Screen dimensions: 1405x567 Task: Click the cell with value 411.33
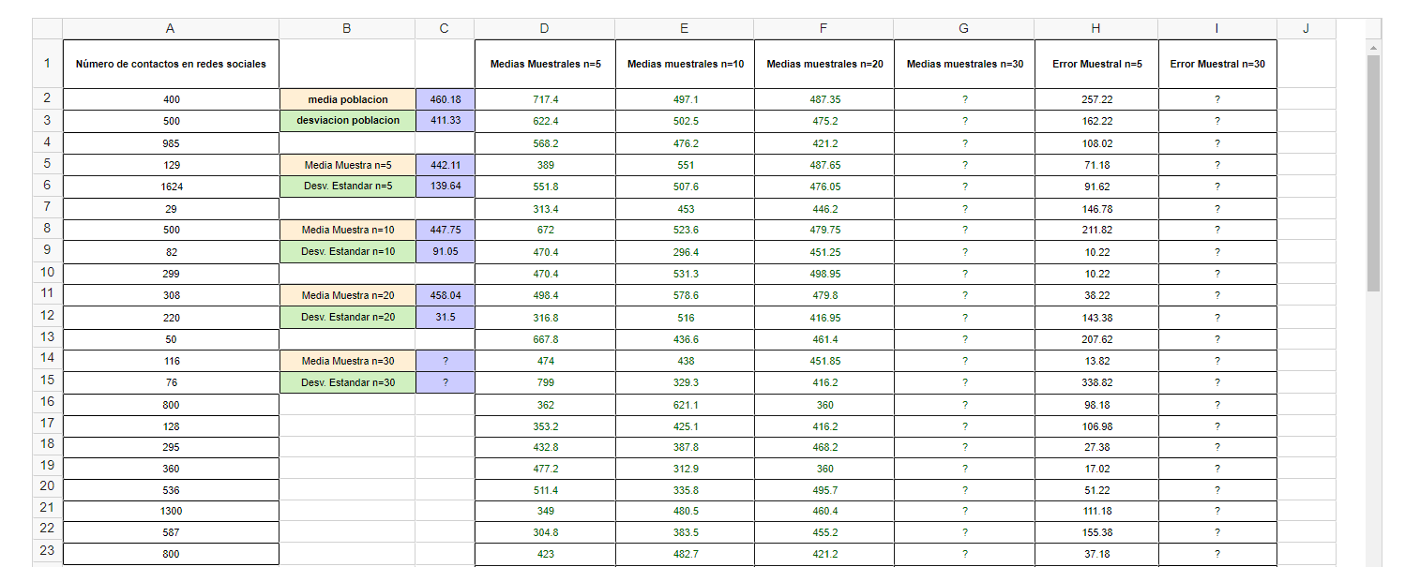tap(445, 120)
